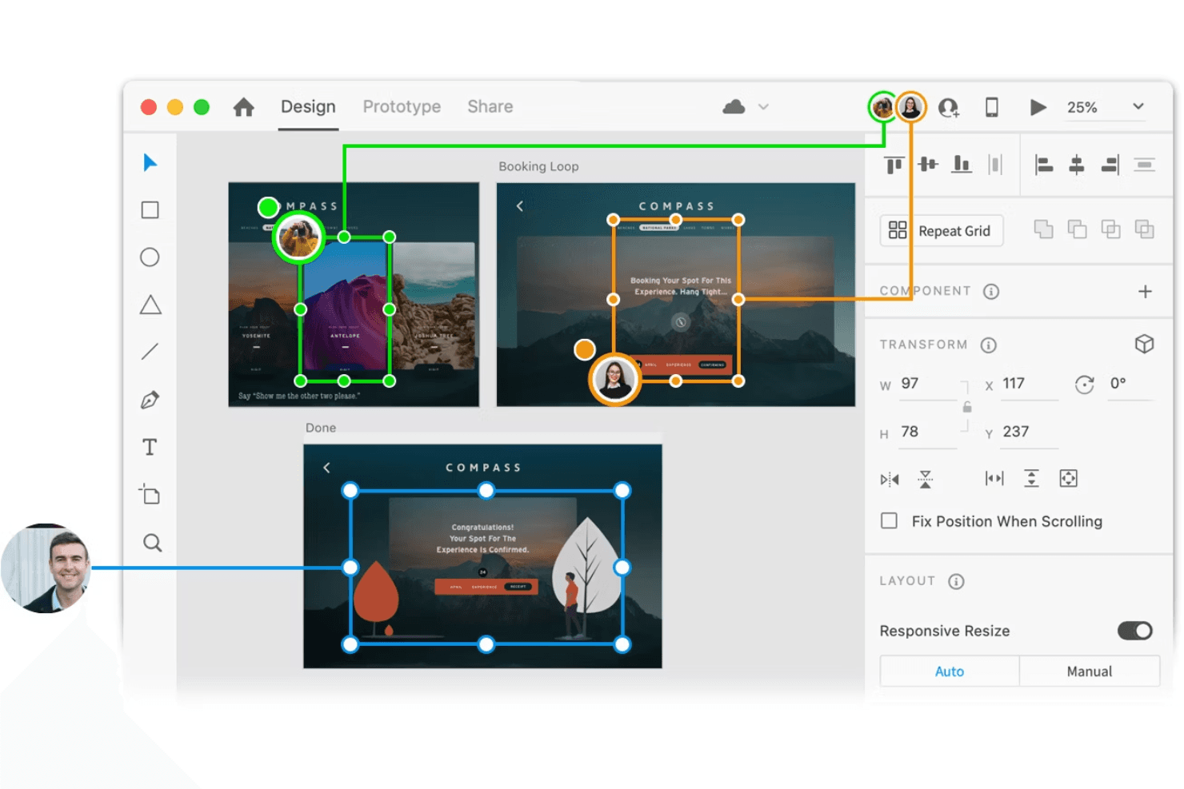
Task: Invite a collaborator with add-person icon
Action: (949, 107)
